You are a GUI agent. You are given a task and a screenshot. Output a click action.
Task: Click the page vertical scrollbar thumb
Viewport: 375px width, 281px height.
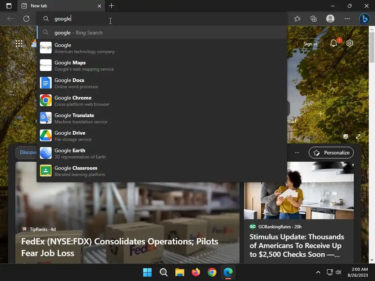372,47
